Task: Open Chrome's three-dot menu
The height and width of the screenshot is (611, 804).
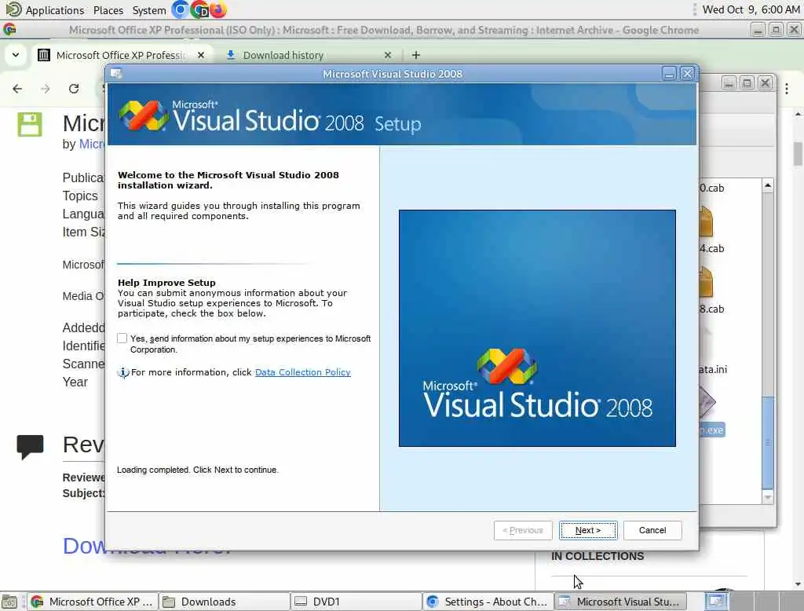Action: pyautogui.click(x=787, y=89)
